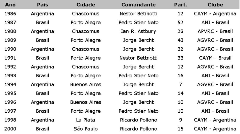Viewport: 240px width, 134px height.
Task: Select the La Plata city cell
Action: click(x=86, y=120)
